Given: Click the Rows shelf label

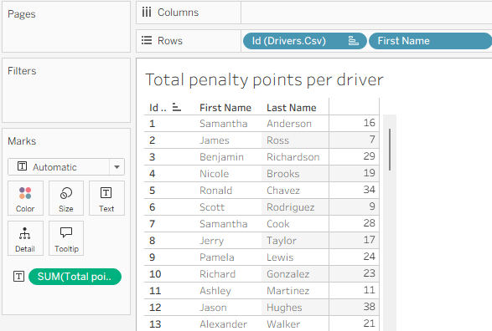Looking at the screenshot, I should point(170,41).
